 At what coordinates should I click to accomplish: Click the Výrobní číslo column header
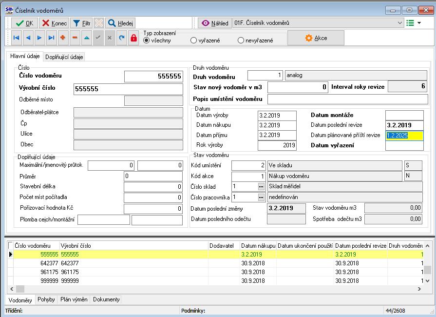[134, 246]
